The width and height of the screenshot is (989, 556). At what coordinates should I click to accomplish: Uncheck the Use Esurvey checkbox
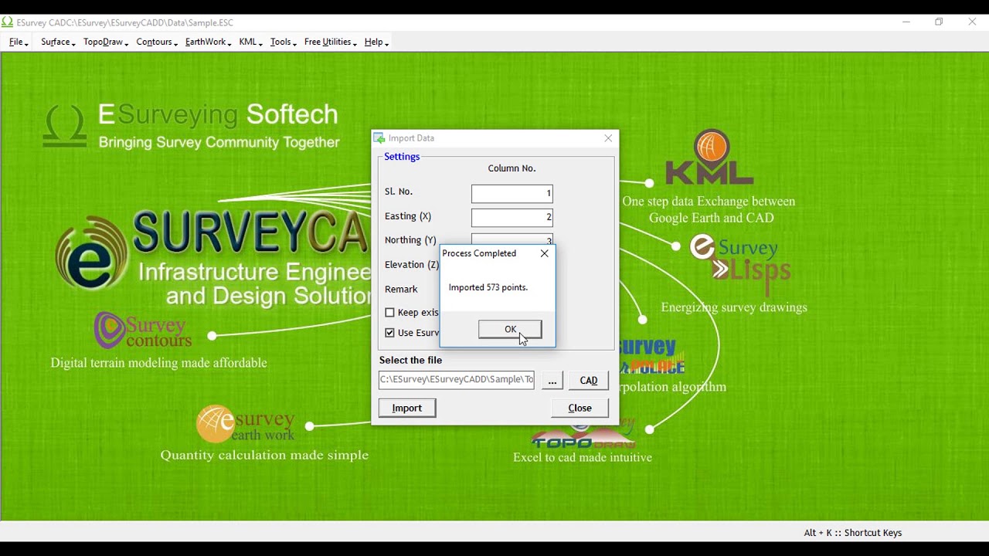[390, 333]
